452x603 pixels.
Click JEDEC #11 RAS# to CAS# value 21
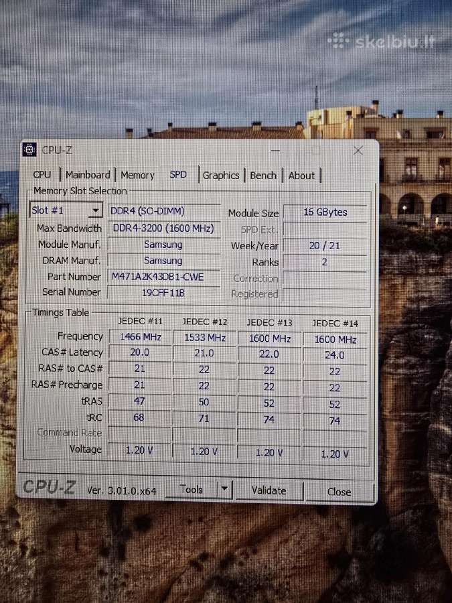click(140, 368)
